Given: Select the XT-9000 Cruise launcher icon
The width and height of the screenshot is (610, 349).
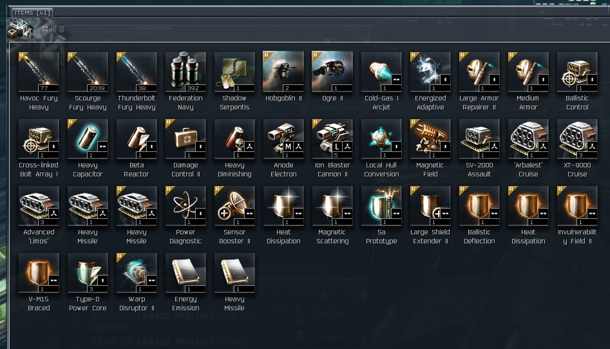Looking at the screenshot, I should (x=577, y=139).
